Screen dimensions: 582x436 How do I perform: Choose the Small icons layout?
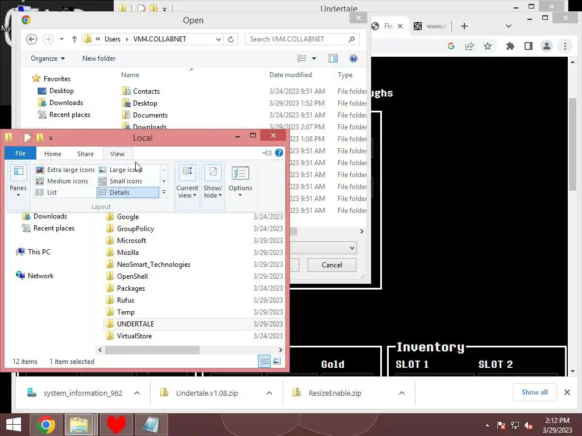point(120,181)
